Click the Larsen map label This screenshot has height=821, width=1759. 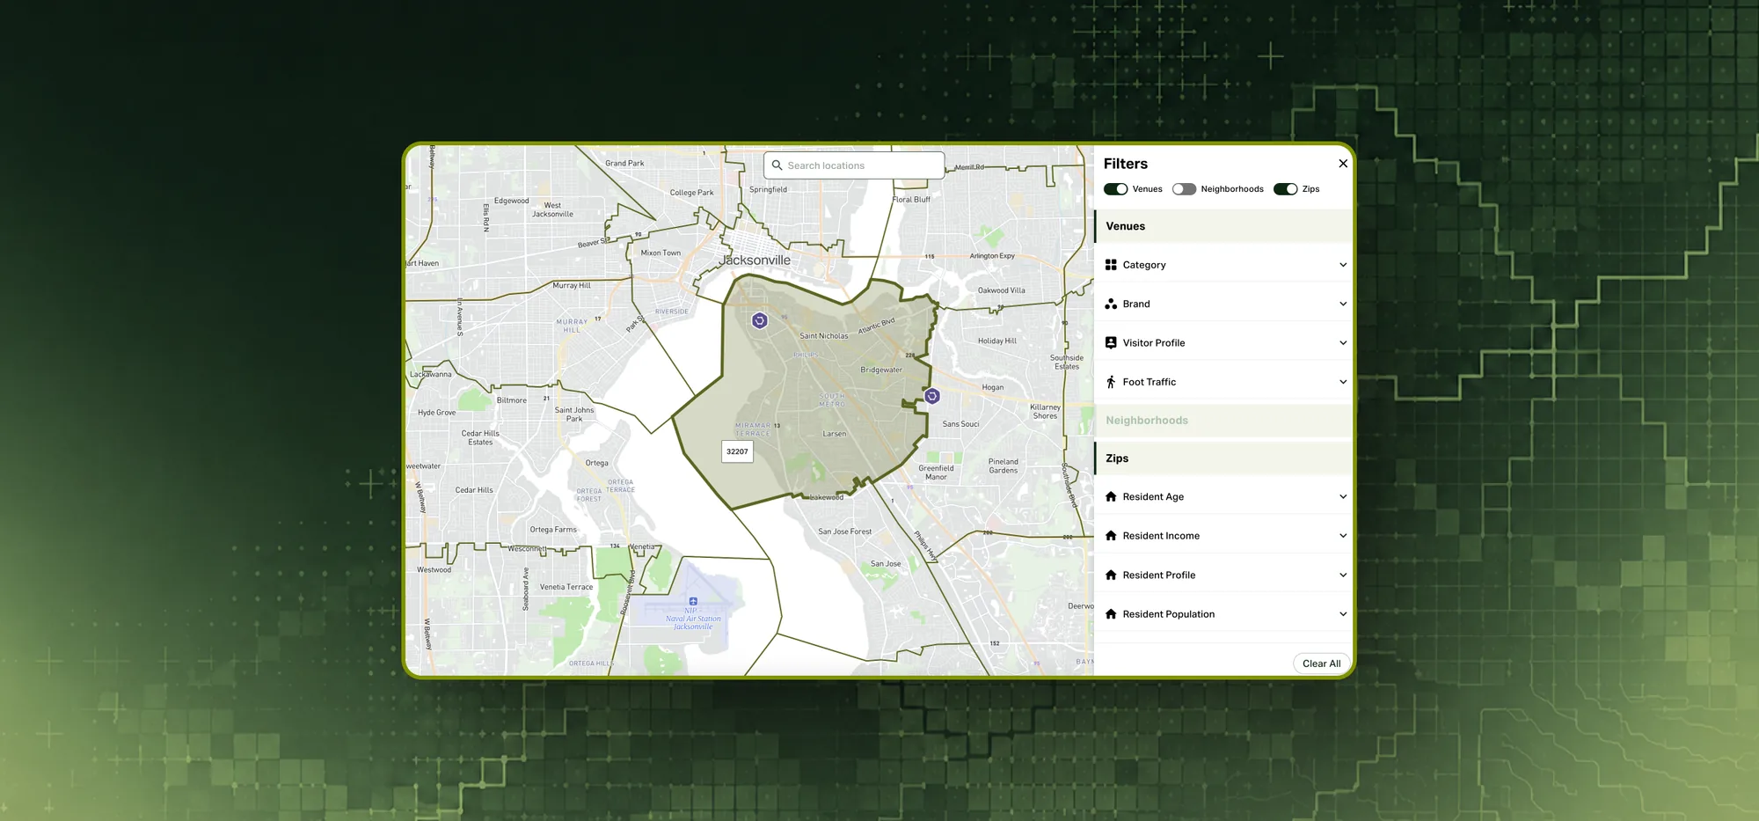[835, 434]
